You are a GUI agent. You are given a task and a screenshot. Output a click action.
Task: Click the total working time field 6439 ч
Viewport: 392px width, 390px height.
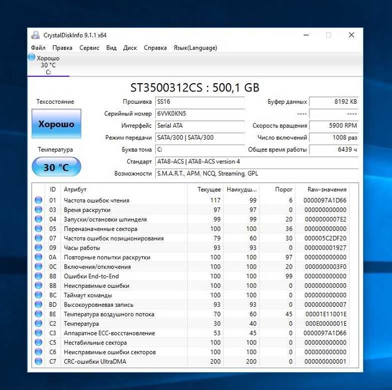[x=334, y=150]
